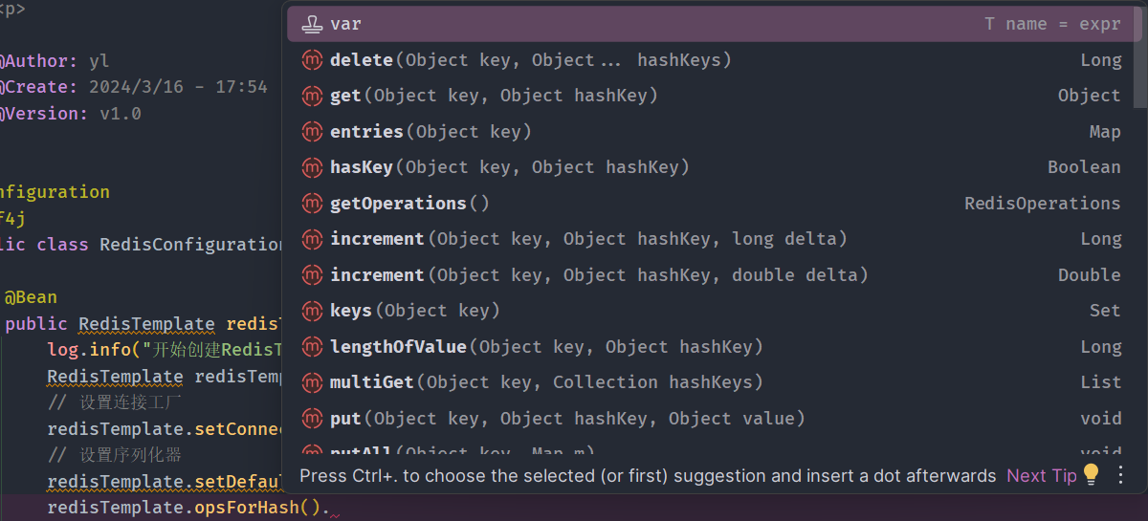Choose increment with double delta suggestion

coord(598,275)
